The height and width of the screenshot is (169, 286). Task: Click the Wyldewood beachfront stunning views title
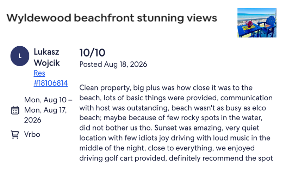coord(112,18)
